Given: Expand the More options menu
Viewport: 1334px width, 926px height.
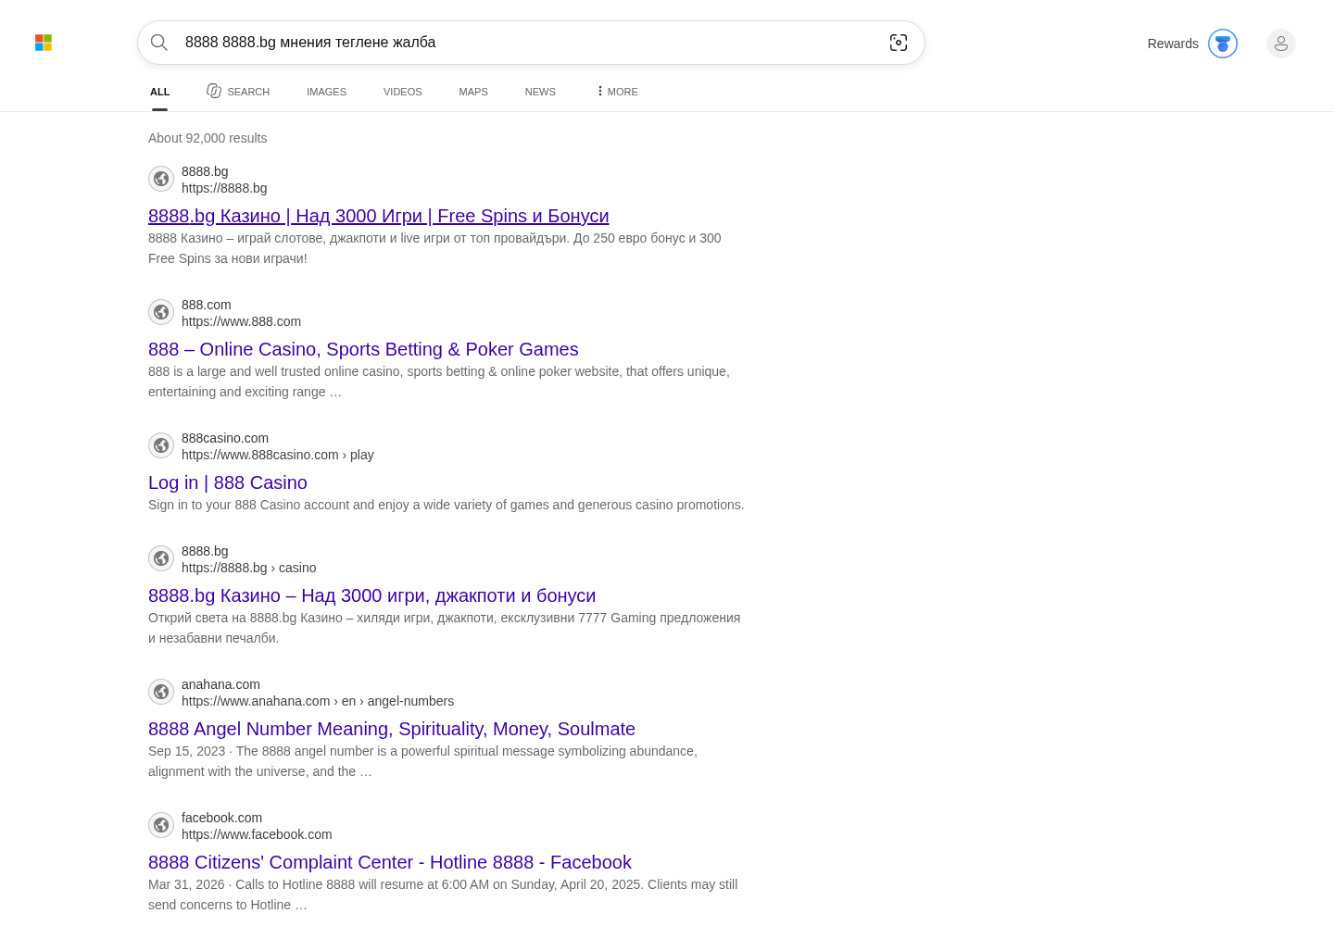Looking at the screenshot, I should pos(617,92).
